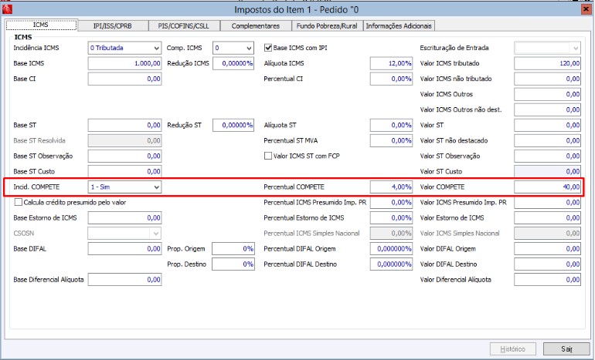The image size is (595, 360).
Task: Click the Valor ICMS tributado field
Action: (x=547, y=63)
